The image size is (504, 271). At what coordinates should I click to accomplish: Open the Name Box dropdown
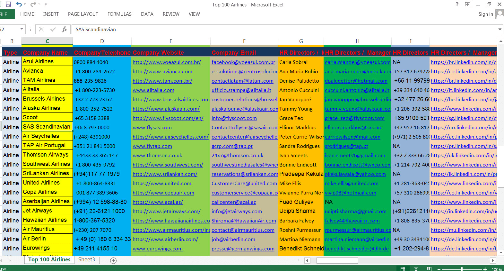[22, 29]
